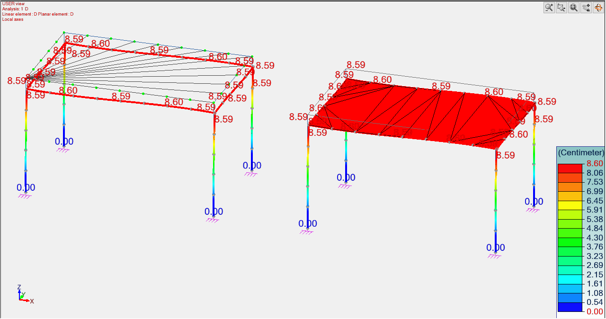Select the 8.60 maximum legend value
Screen dimensions: 606x319
[595, 163]
